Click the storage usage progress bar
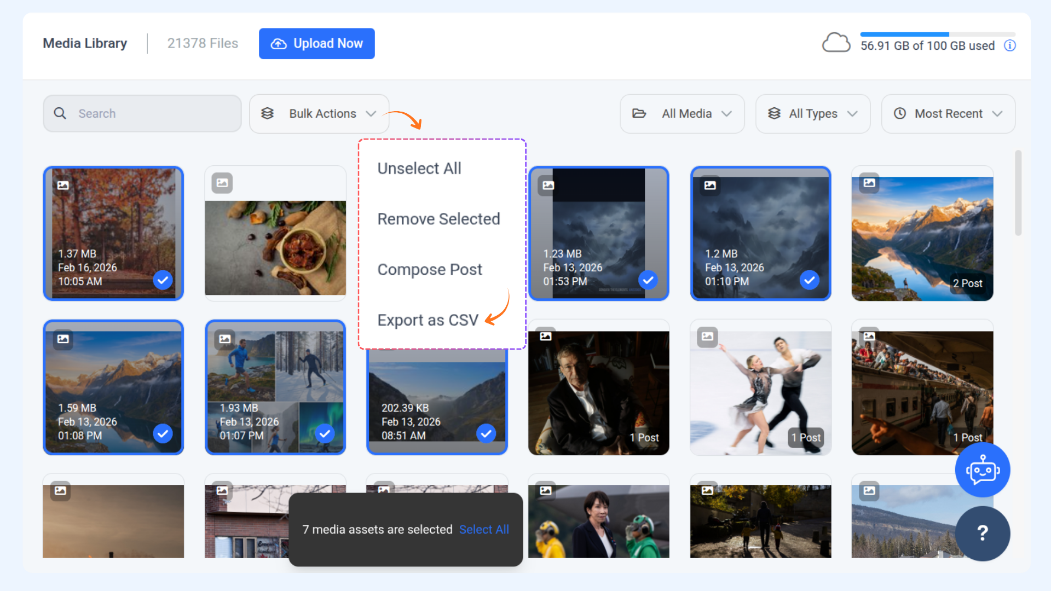The image size is (1051, 591). tap(937, 34)
